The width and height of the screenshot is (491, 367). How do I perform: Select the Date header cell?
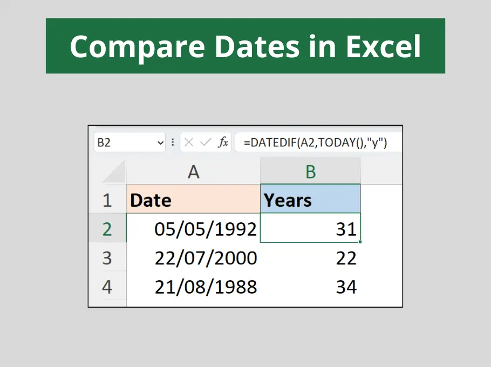[193, 200]
